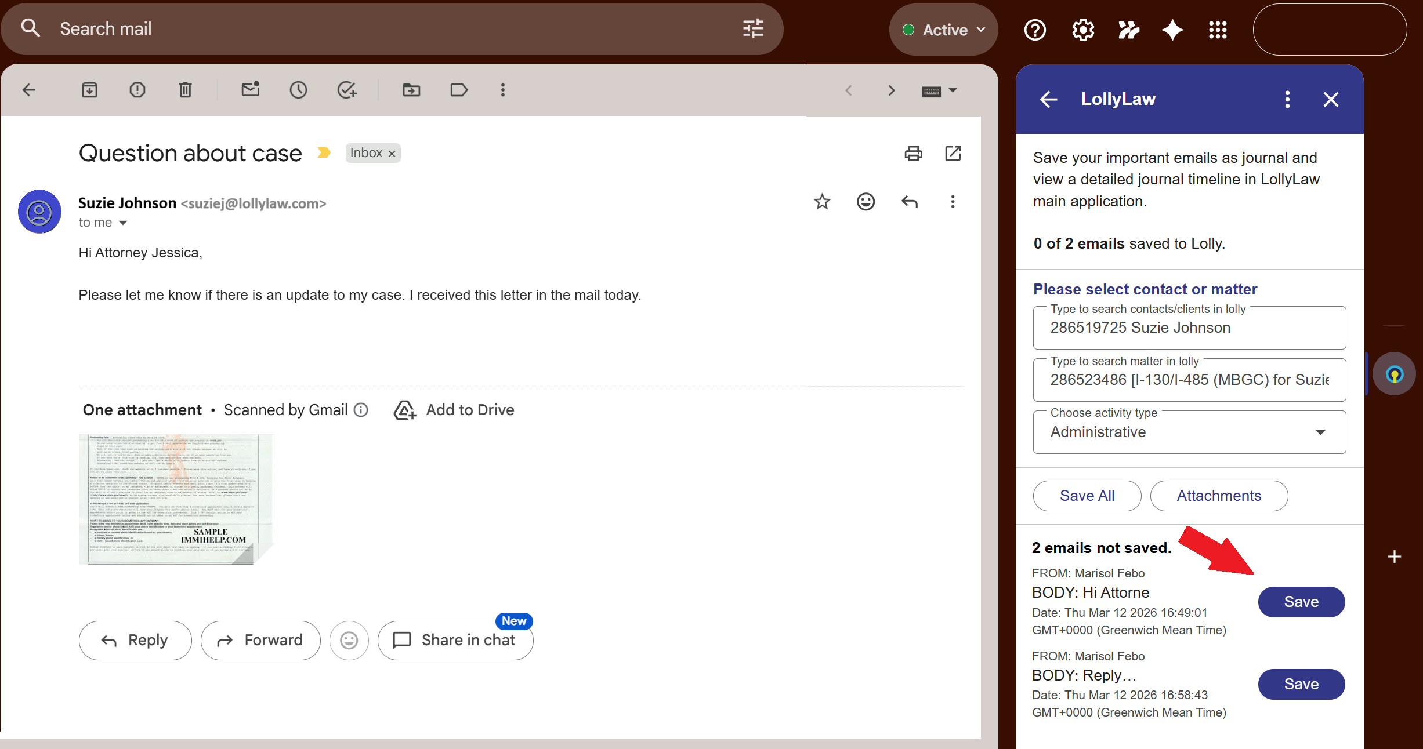1423x749 pixels.
Task: Snooze this email with clock icon
Action: [x=298, y=90]
